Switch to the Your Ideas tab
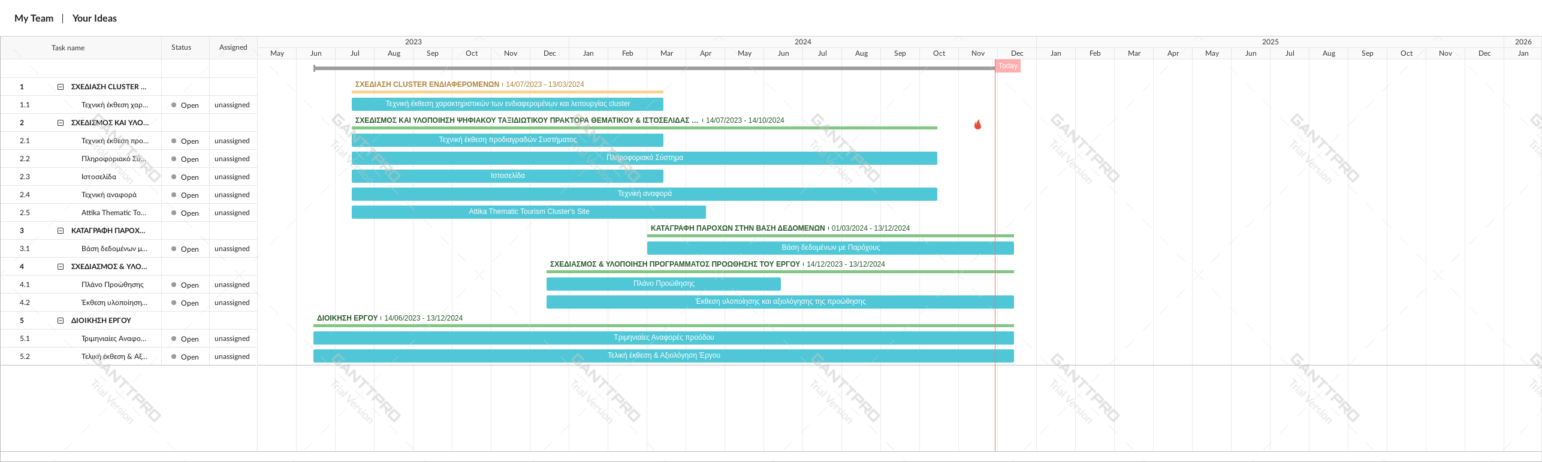 (x=94, y=19)
